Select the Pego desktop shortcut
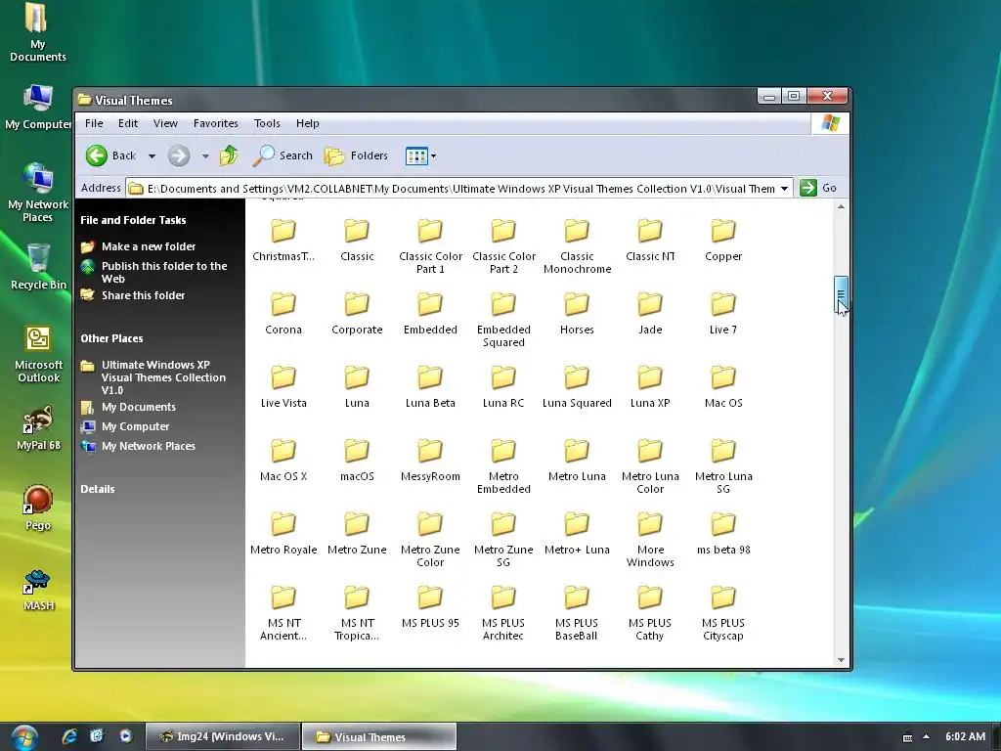This screenshot has height=751, width=1001. pos(38,508)
